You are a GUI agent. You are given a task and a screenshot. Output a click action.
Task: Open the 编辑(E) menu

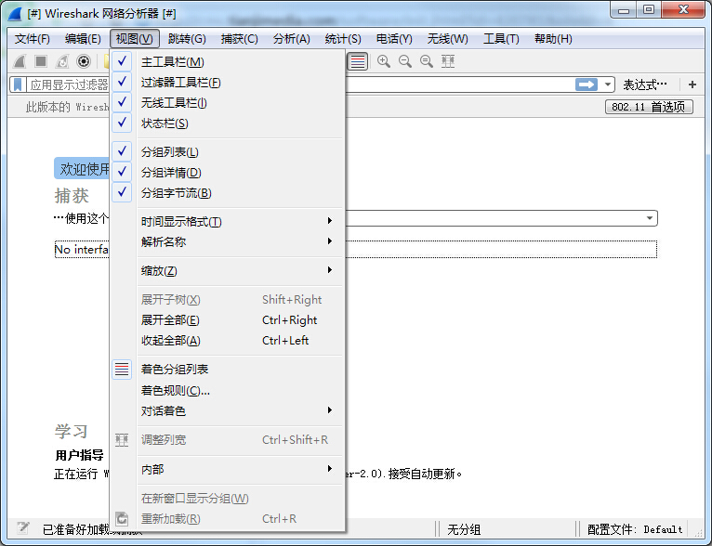(83, 39)
